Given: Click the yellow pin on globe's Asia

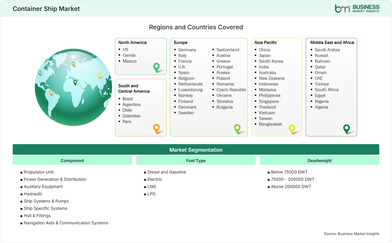Looking at the screenshot, I should tap(99, 75).
